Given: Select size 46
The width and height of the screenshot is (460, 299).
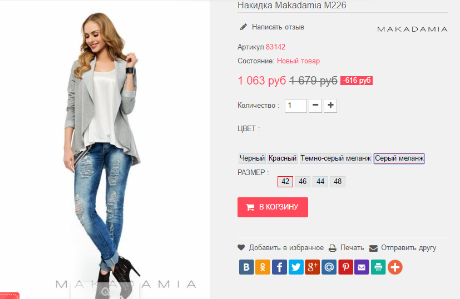Looking at the screenshot, I should [303, 182].
